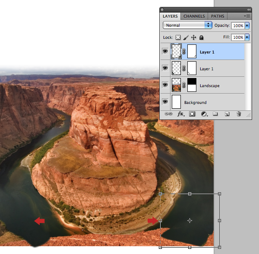Open the Normal blend mode dropdown
Viewport: 259px width, 254px height.
tap(187, 25)
